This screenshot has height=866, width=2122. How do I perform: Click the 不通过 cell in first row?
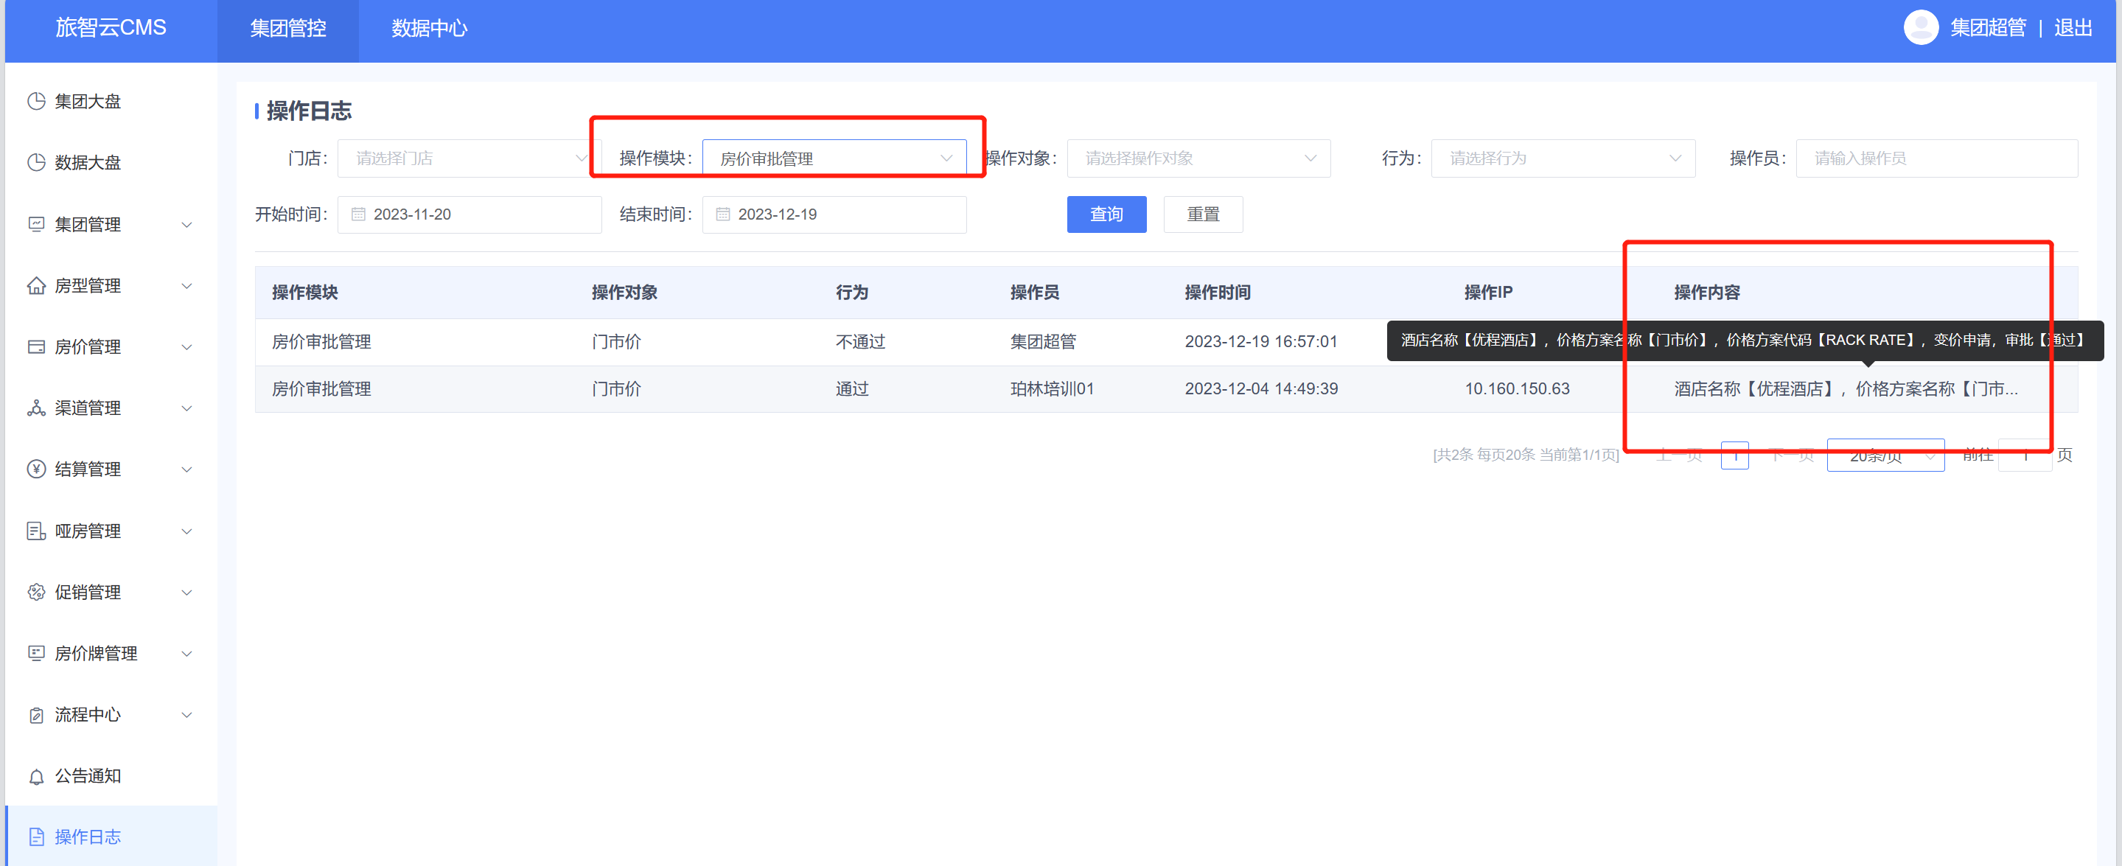tap(860, 341)
